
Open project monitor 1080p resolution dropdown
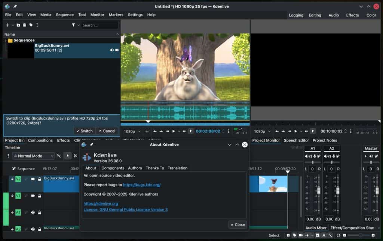click(262, 131)
